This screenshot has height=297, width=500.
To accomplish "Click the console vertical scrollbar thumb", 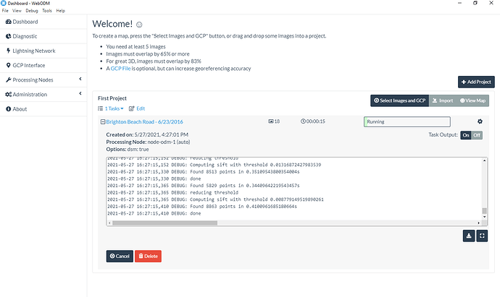I will tap(484, 211).
